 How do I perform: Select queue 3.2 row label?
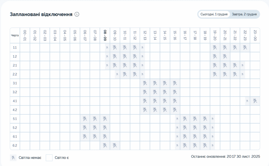click(x=15, y=92)
